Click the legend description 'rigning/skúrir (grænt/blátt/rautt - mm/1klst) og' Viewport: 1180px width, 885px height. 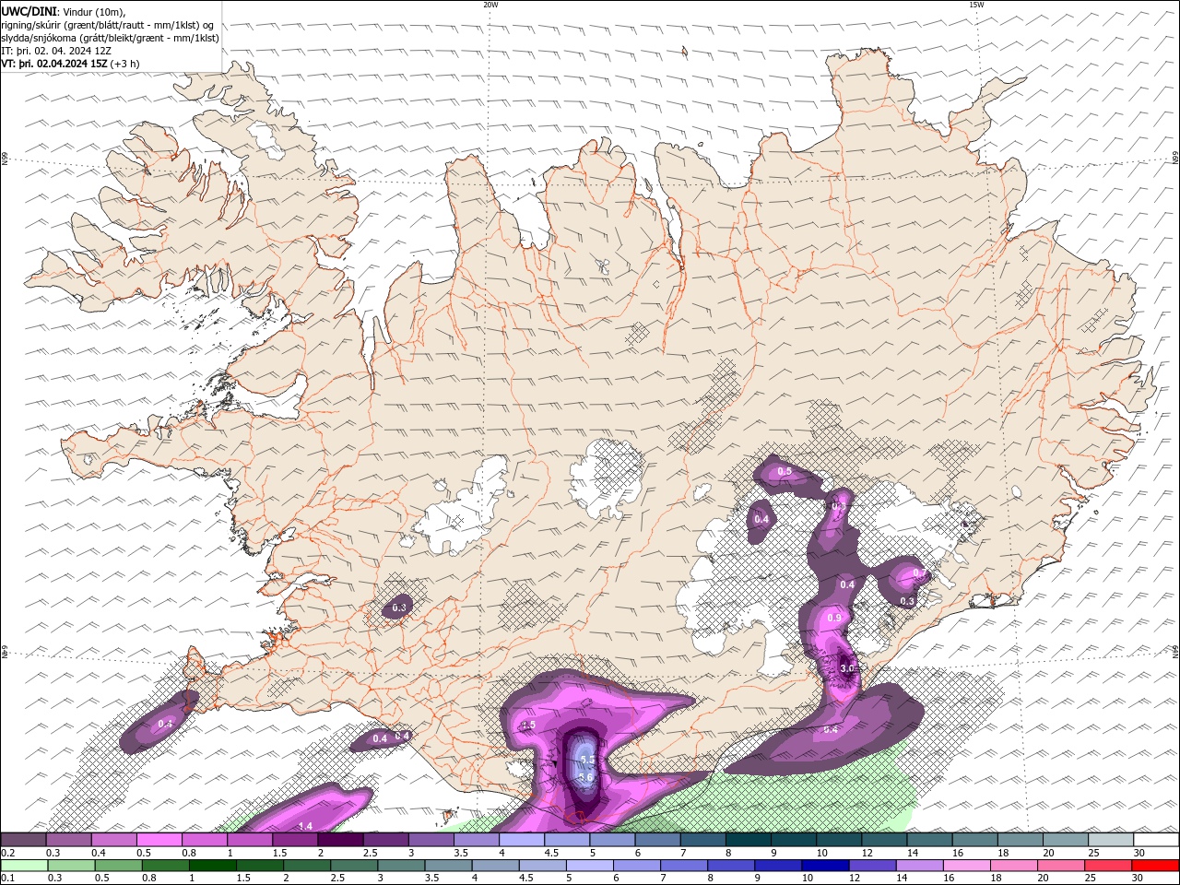[x=108, y=25]
